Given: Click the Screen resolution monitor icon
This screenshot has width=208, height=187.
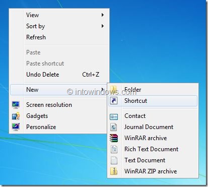Looking at the screenshot, I should (x=16, y=105).
